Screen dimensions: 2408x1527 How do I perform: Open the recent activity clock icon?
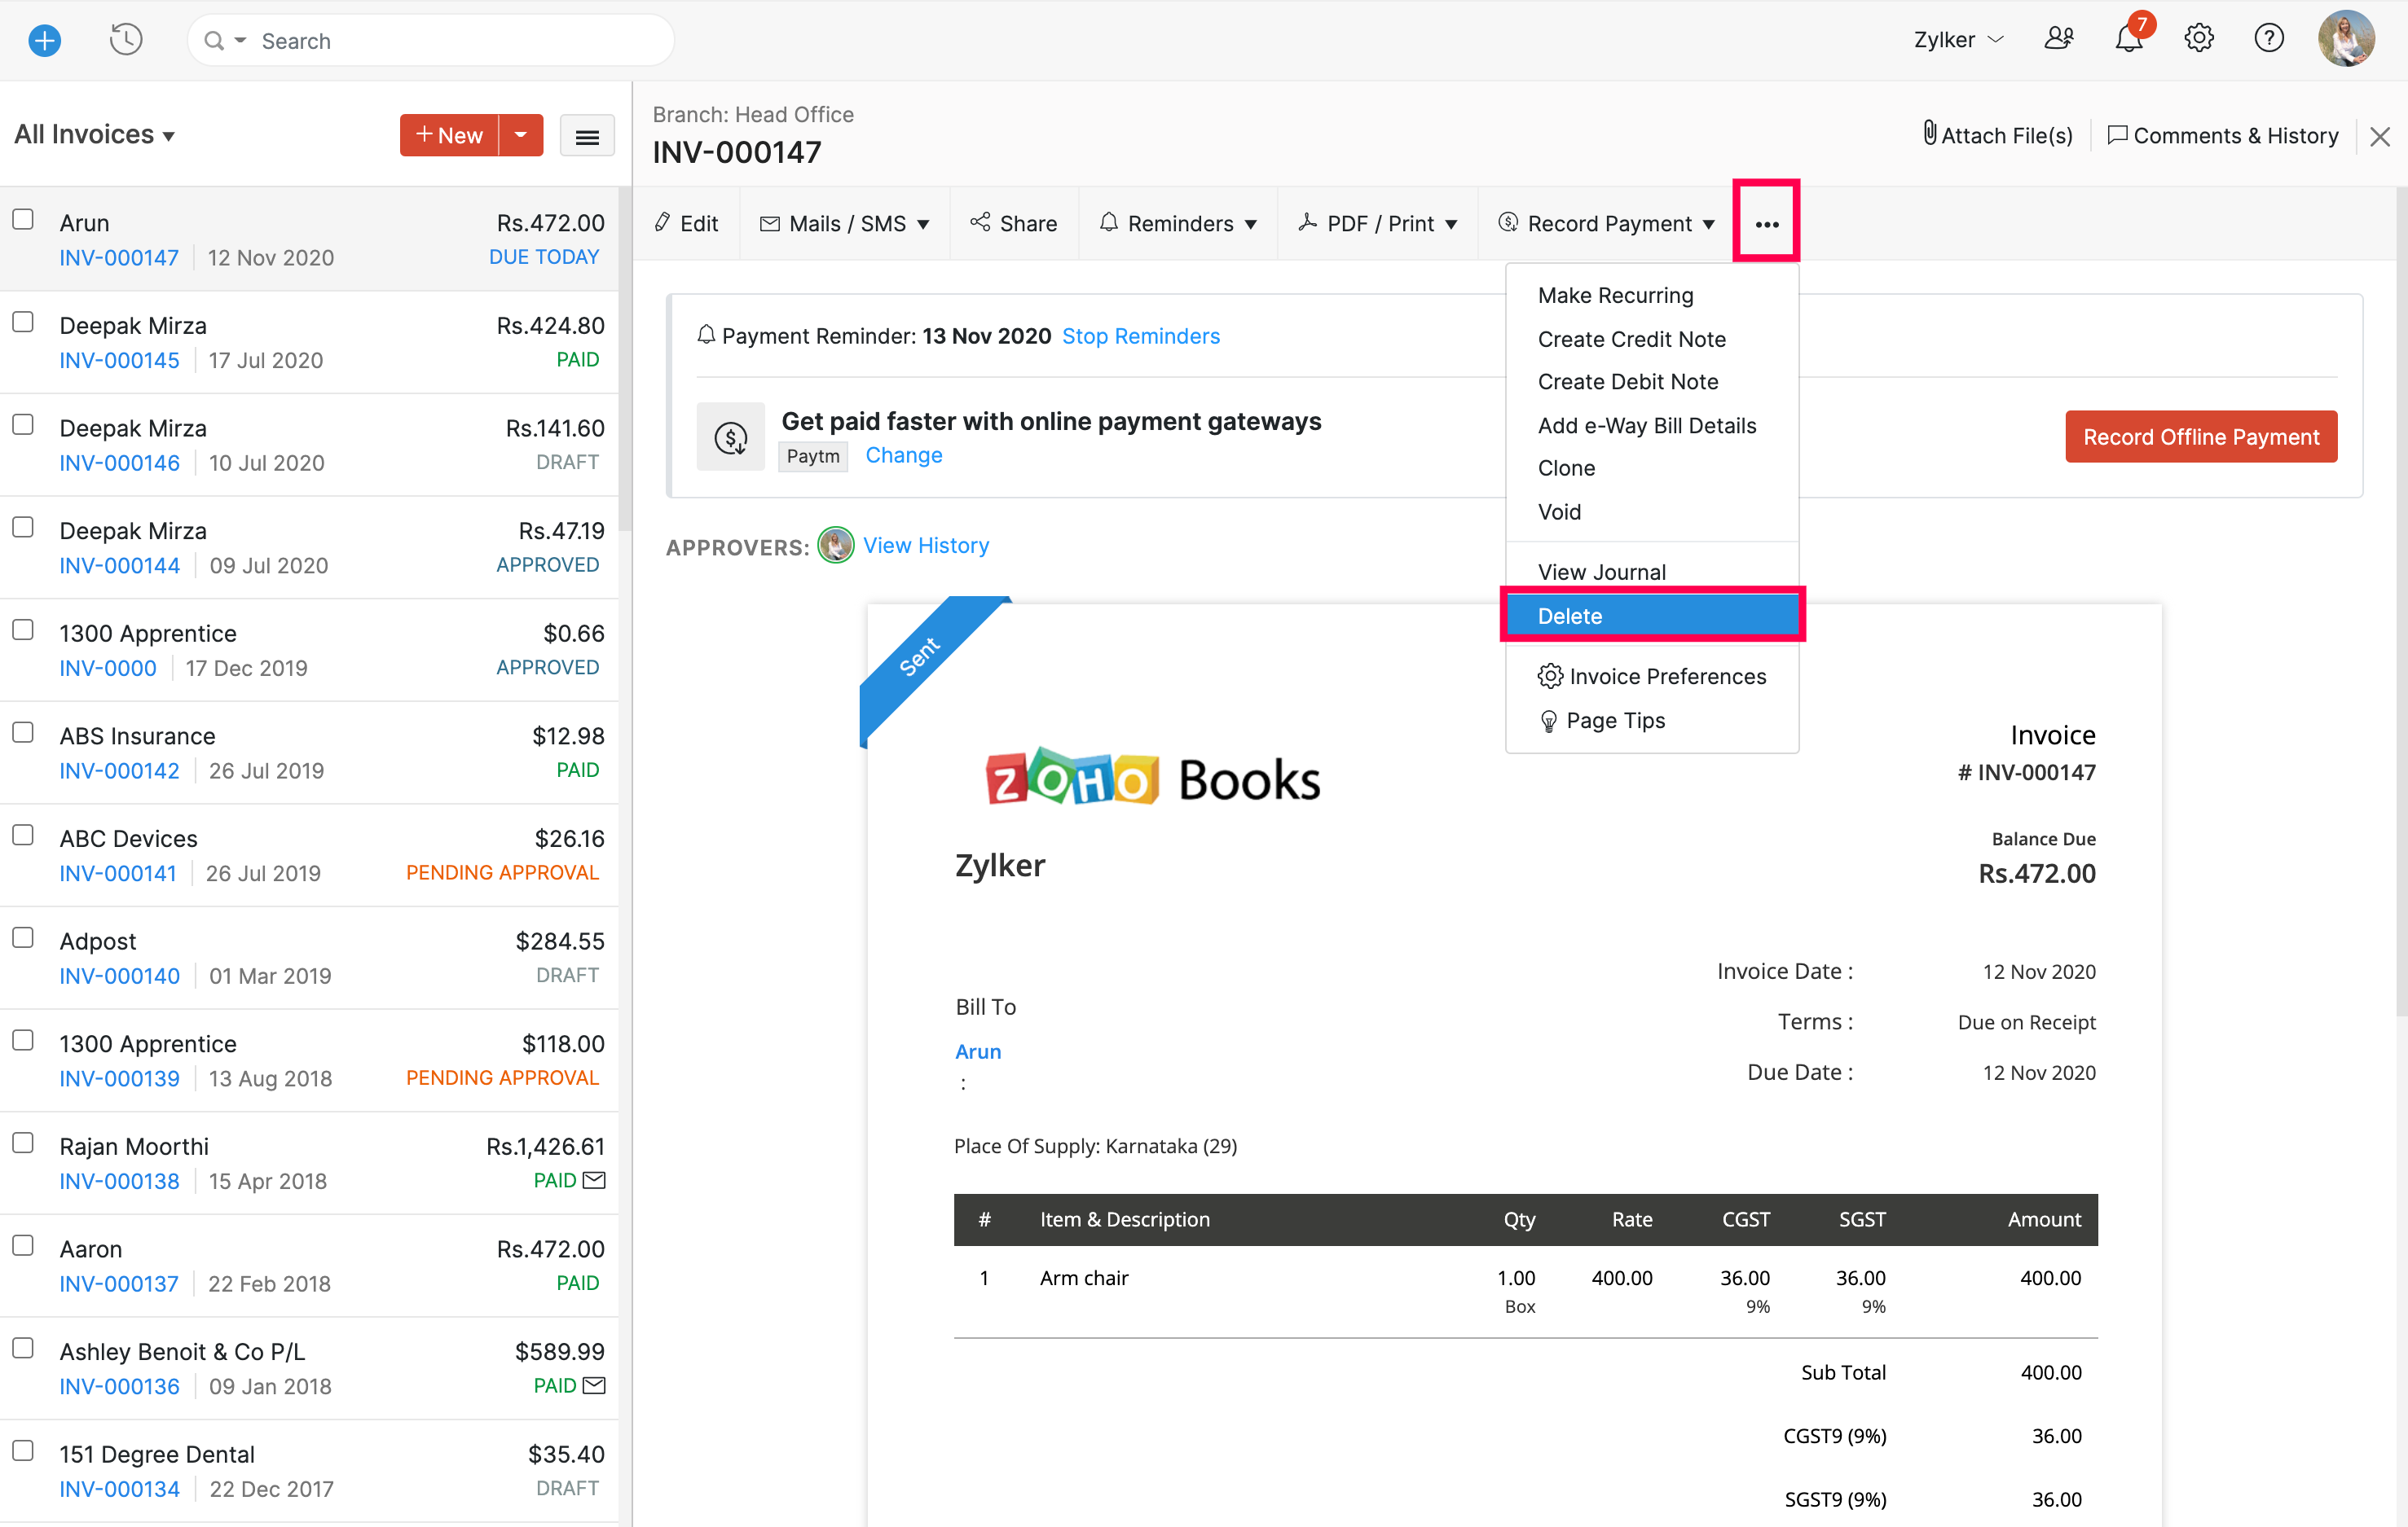click(x=125, y=40)
